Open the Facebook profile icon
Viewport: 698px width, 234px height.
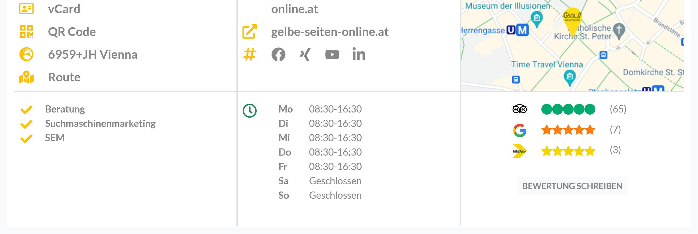point(278,54)
